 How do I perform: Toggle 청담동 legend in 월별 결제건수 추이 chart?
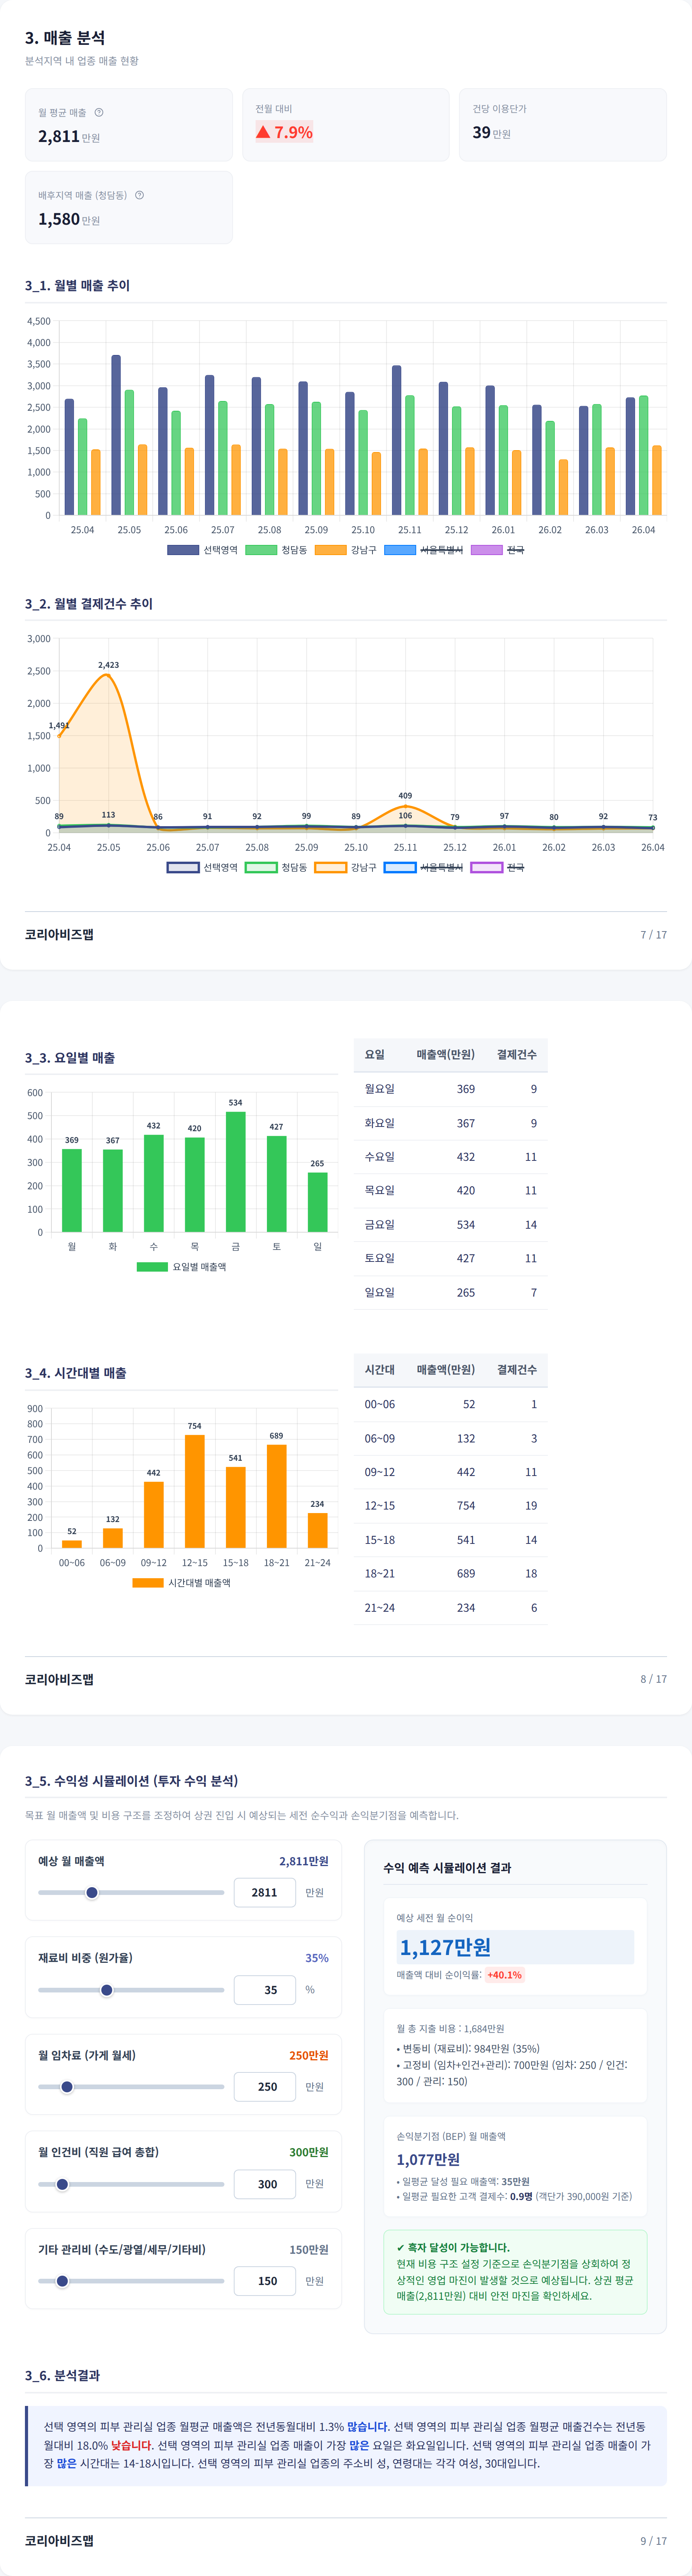pyautogui.click(x=277, y=867)
